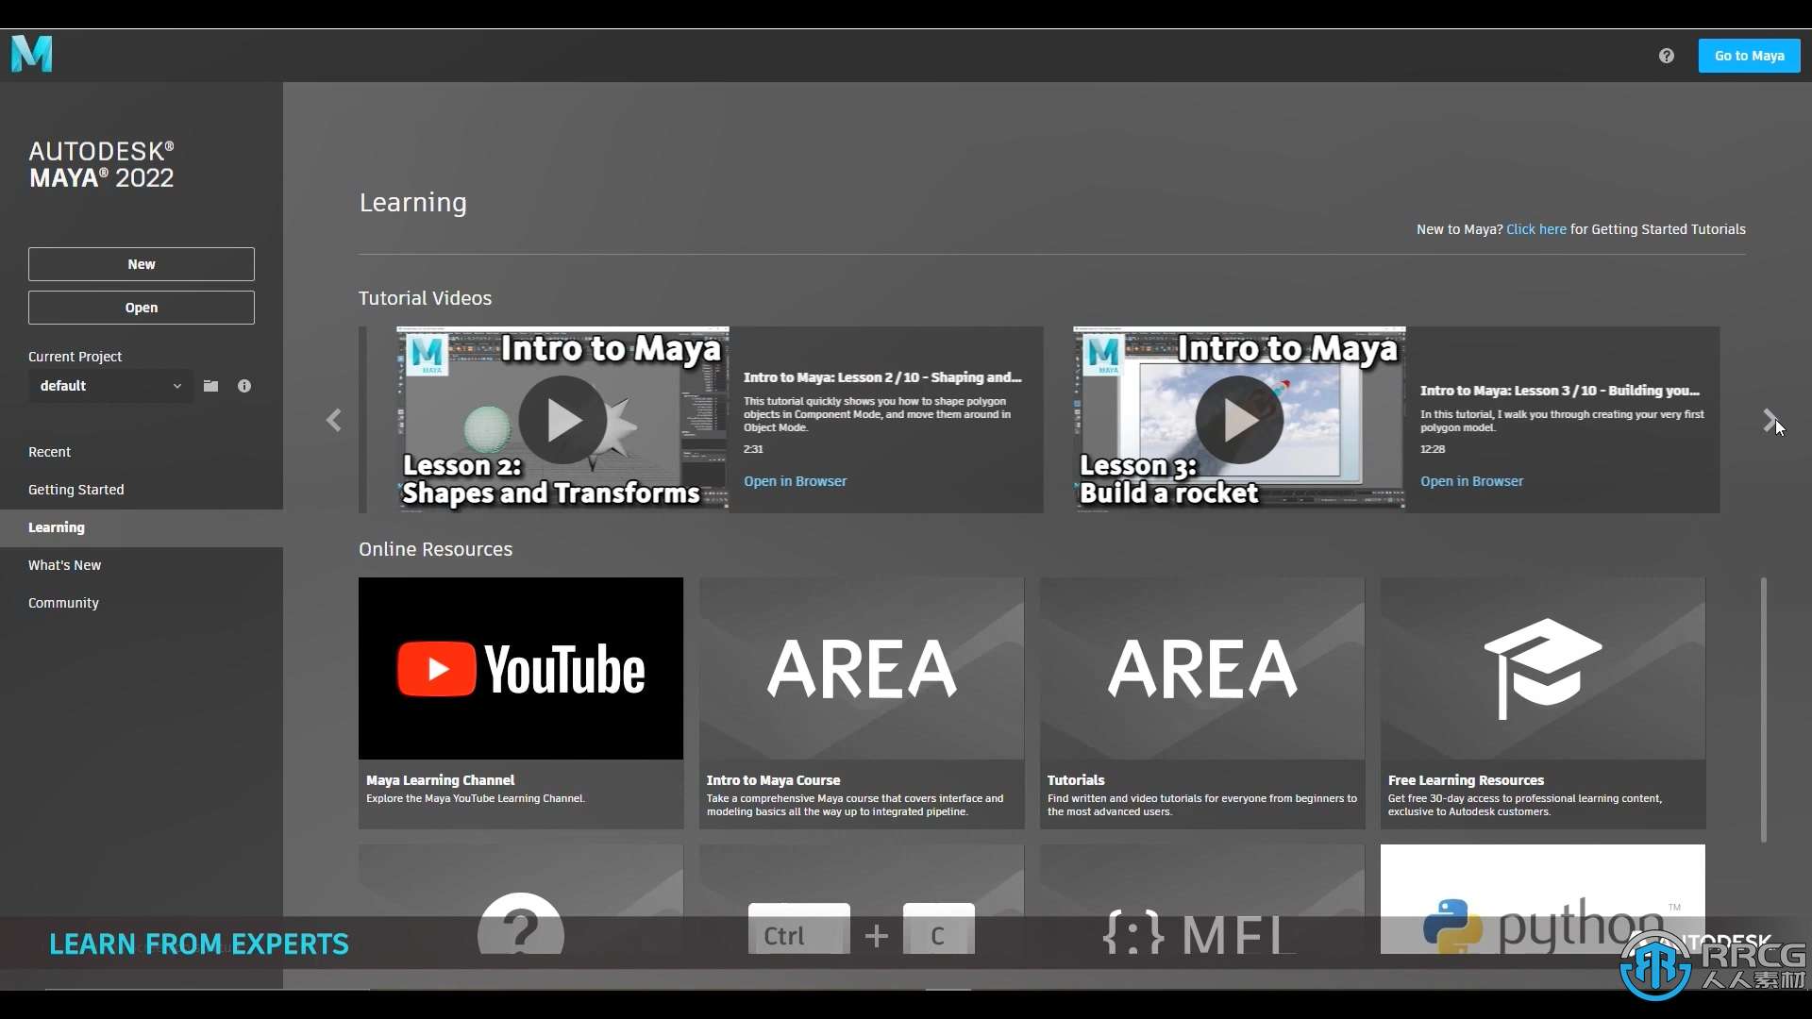Expand the Current Project default dropdown

(110, 386)
